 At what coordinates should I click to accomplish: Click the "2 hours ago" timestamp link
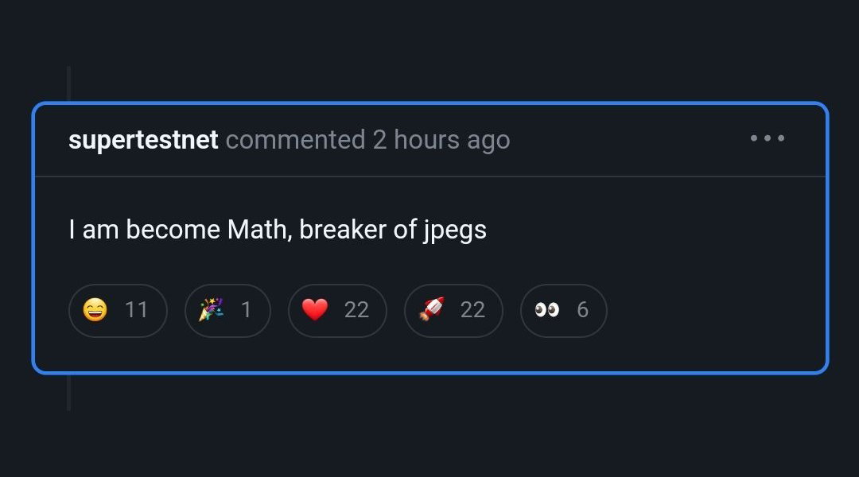click(x=441, y=140)
